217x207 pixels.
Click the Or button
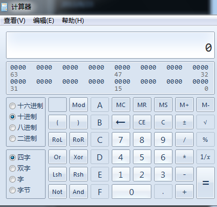point(58,157)
